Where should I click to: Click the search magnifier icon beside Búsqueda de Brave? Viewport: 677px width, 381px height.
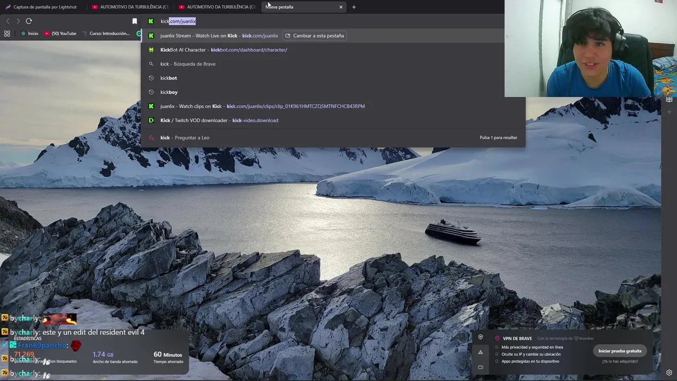coord(151,64)
